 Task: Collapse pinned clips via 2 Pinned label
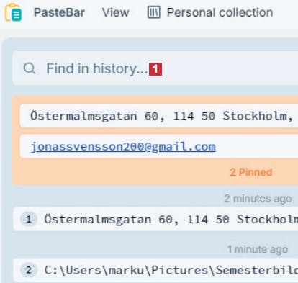[251, 172]
